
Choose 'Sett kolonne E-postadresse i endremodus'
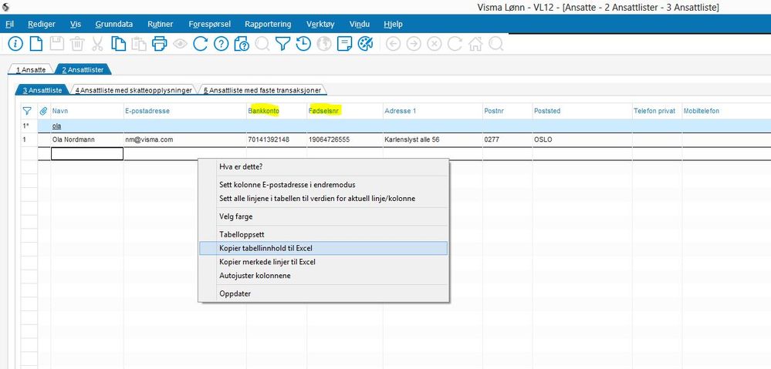click(323, 185)
